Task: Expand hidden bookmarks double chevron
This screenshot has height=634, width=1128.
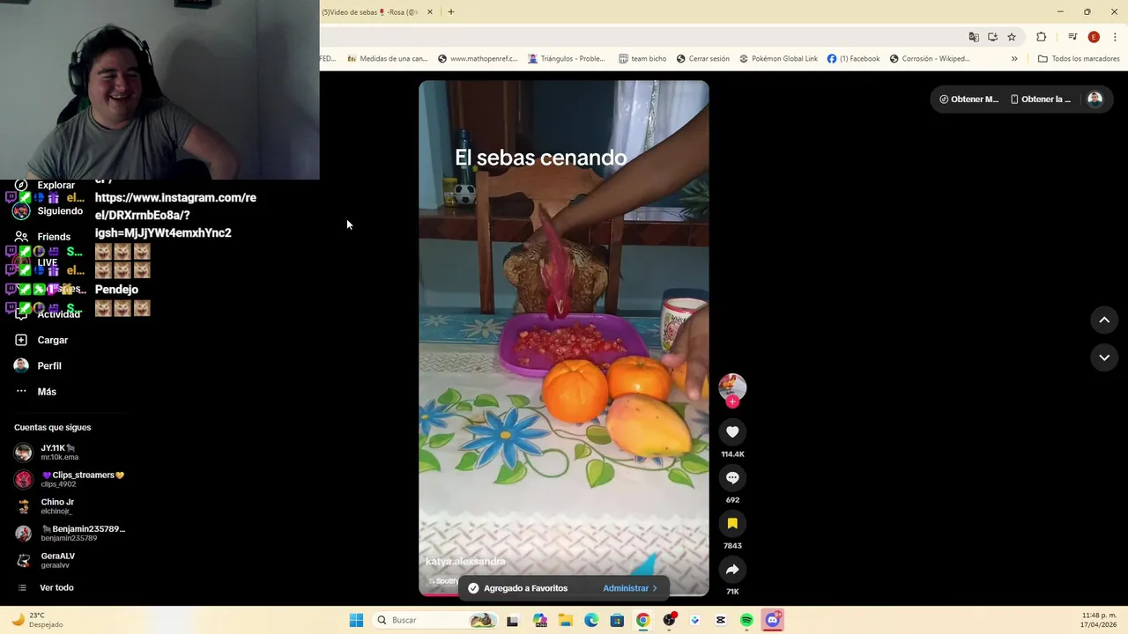Action: tap(1014, 59)
